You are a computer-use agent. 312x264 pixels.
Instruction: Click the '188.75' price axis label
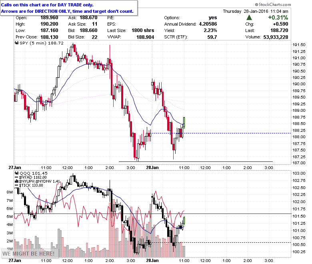299,117
